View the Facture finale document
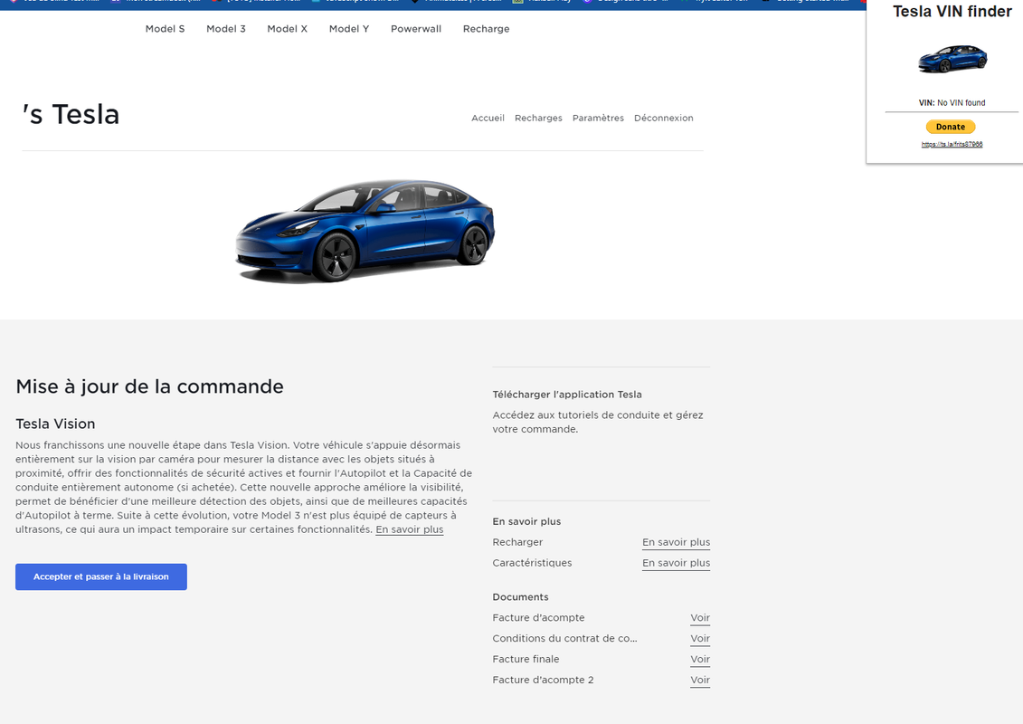1023x724 pixels. (x=700, y=660)
